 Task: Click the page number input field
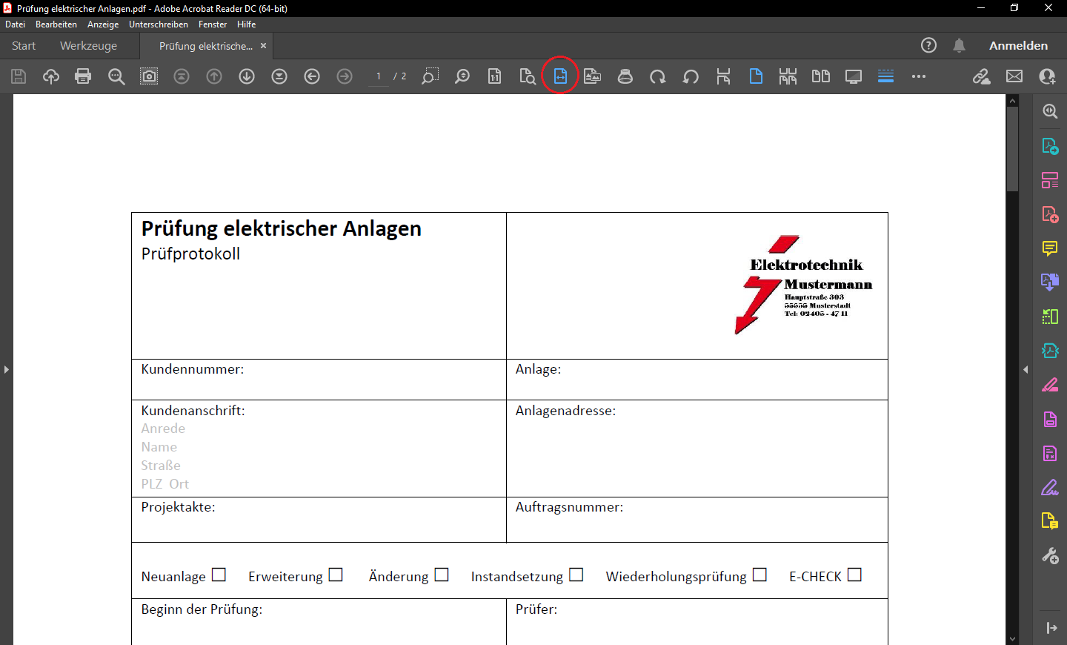(x=379, y=76)
